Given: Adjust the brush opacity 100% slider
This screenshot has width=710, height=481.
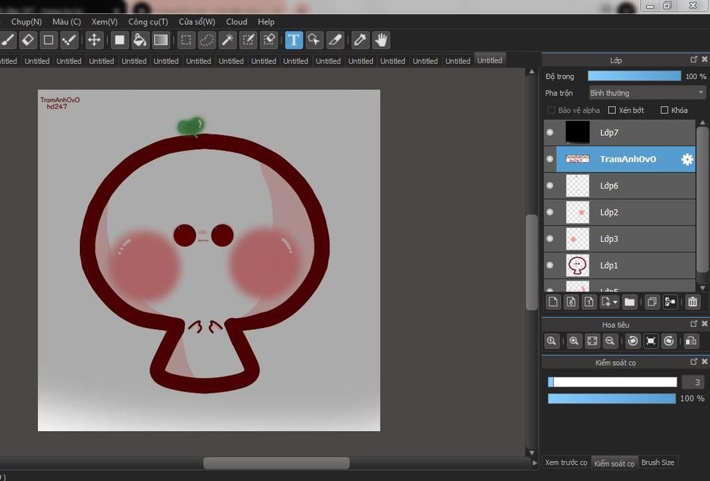Looking at the screenshot, I should [x=612, y=399].
